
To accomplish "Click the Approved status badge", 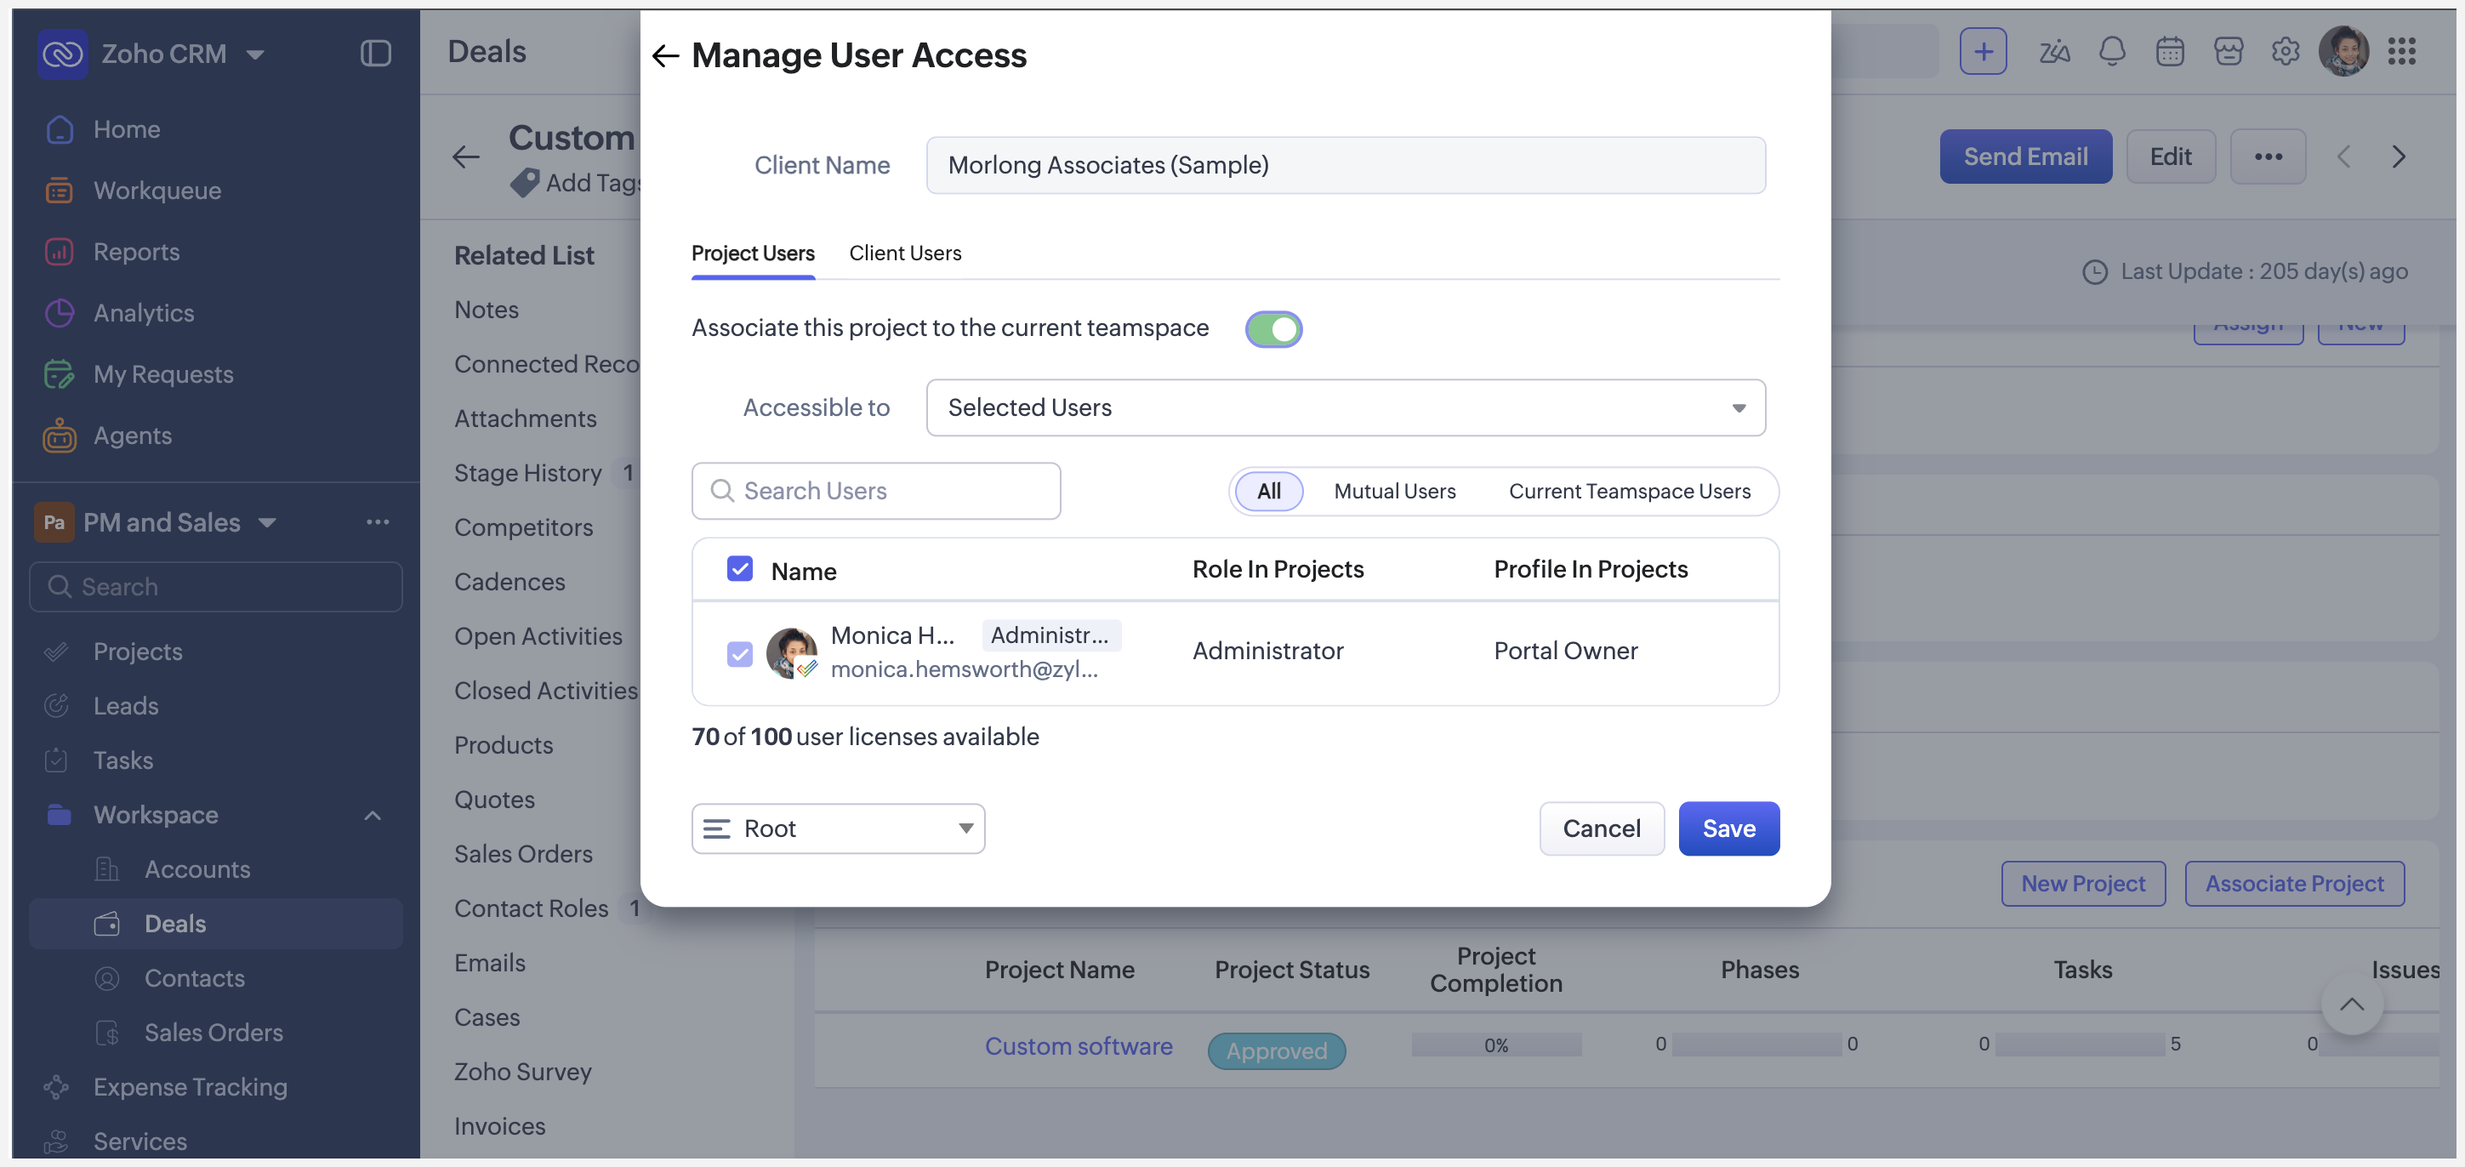I will (1277, 1050).
